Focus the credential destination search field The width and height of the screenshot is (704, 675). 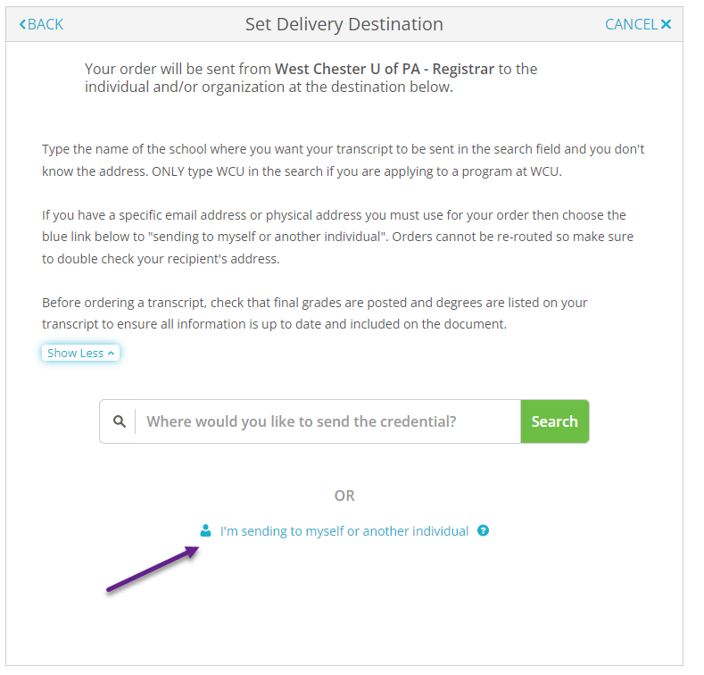pyautogui.click(x=327, y=421)
